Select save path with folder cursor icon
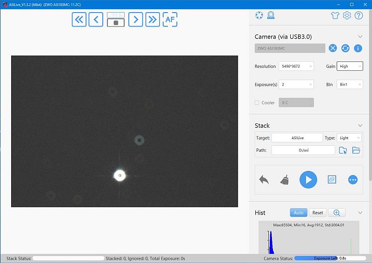Screen dimensions: 372x263 click(x=343, y=150)
